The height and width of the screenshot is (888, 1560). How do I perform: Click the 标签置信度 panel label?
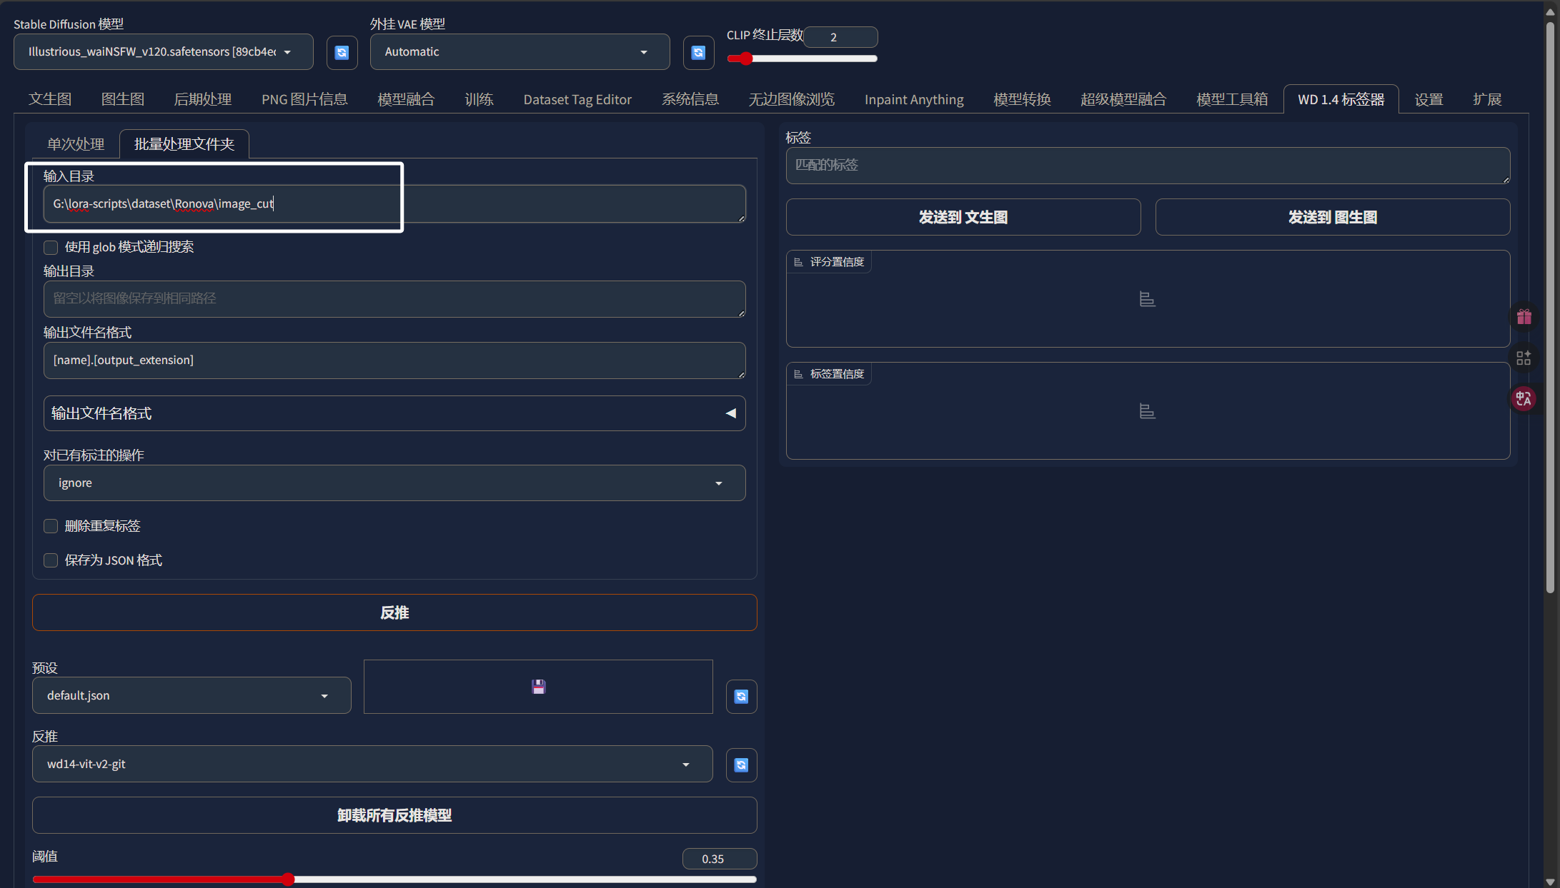tap(829, 374)
